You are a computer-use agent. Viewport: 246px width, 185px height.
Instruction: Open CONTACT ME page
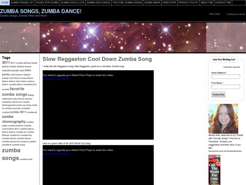(223, 2)
